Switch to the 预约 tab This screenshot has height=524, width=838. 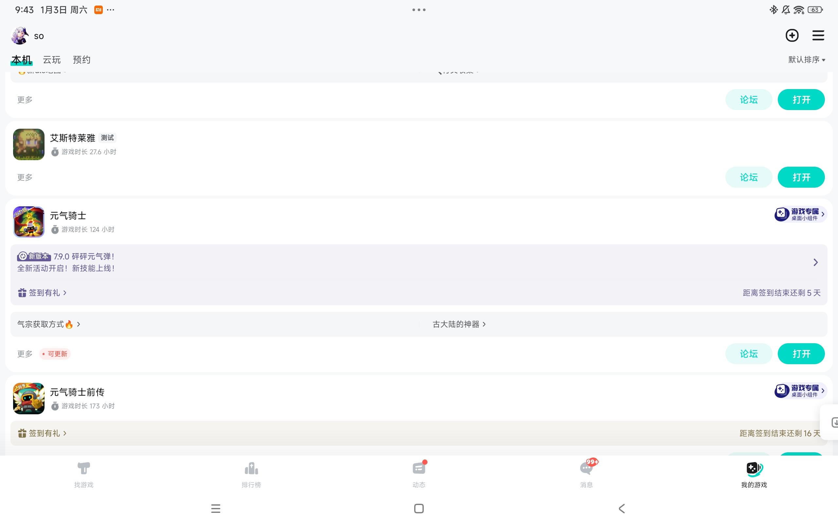pos(82,60)
